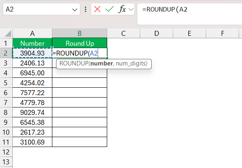Click cell containing 2617.23
The width and height of the screenshot is (242, 168).
(x=33, y=132)
